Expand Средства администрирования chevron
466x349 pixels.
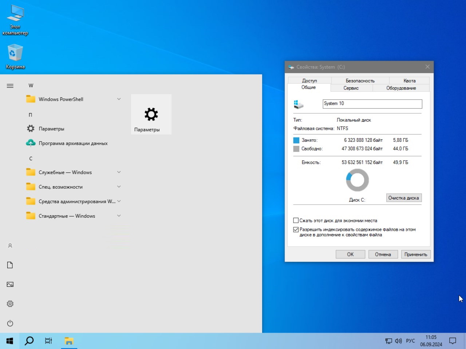[119, 201]
